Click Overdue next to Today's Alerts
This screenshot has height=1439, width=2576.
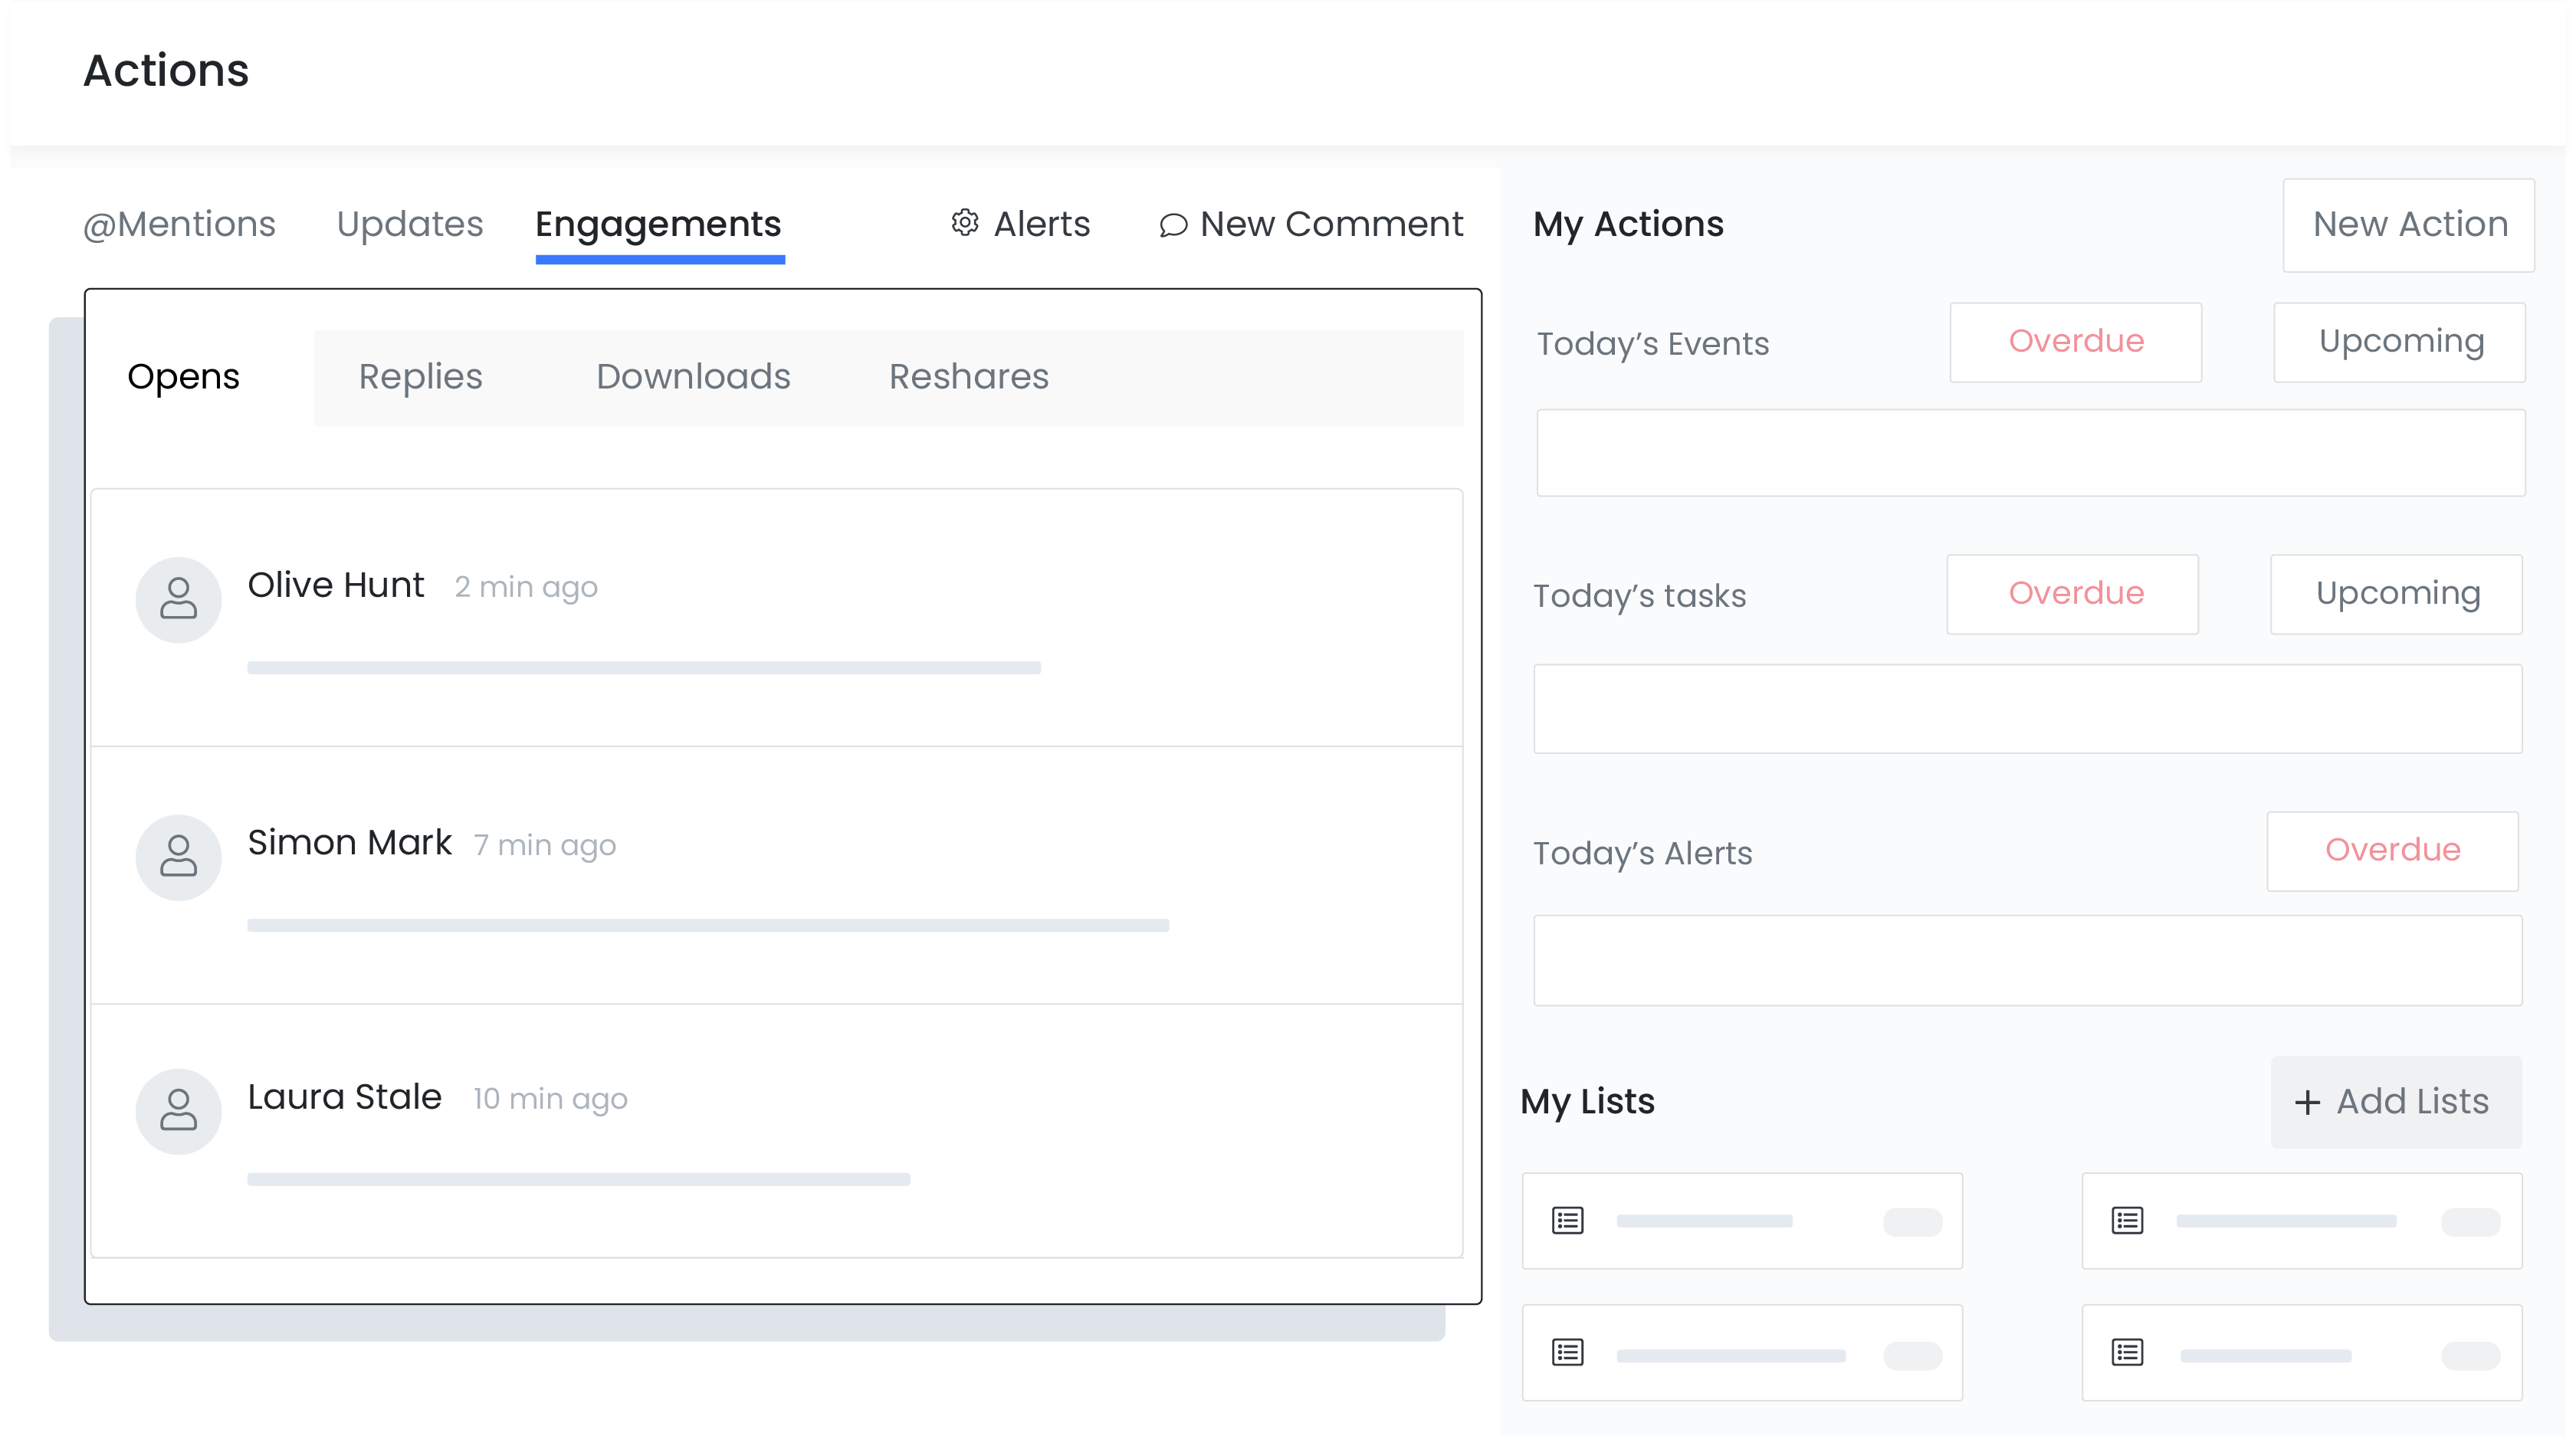pyautogui.click(x=2391, y=851)
